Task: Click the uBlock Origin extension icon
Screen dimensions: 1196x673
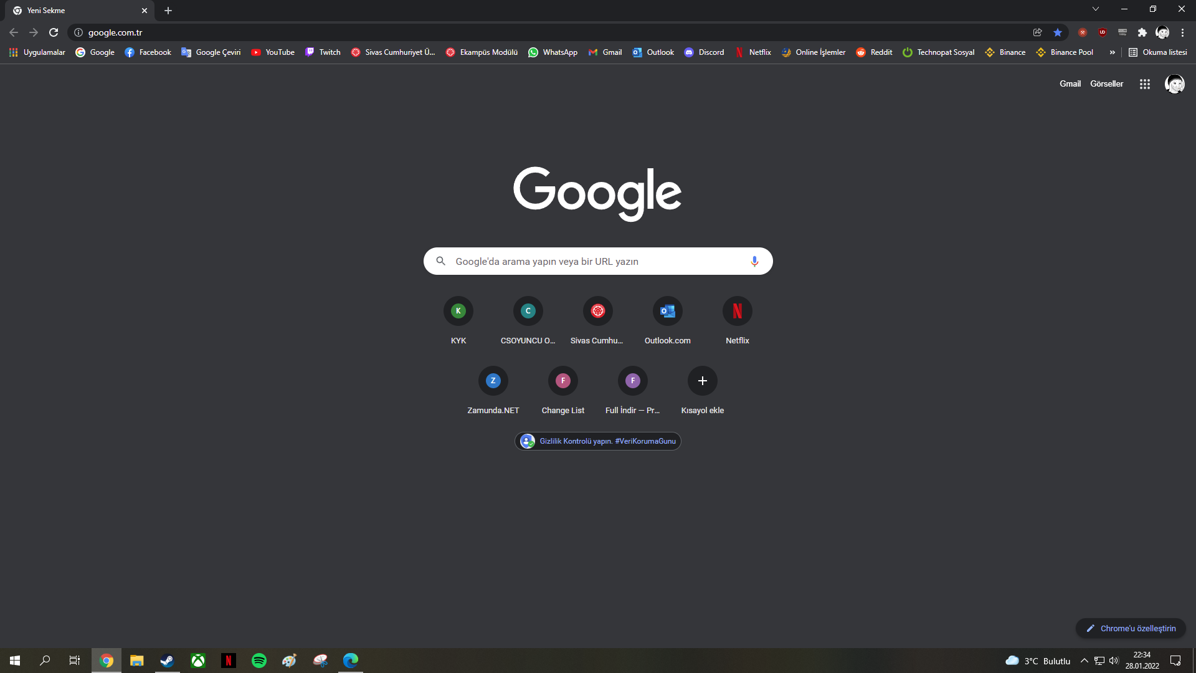Action: [1103, 32]
